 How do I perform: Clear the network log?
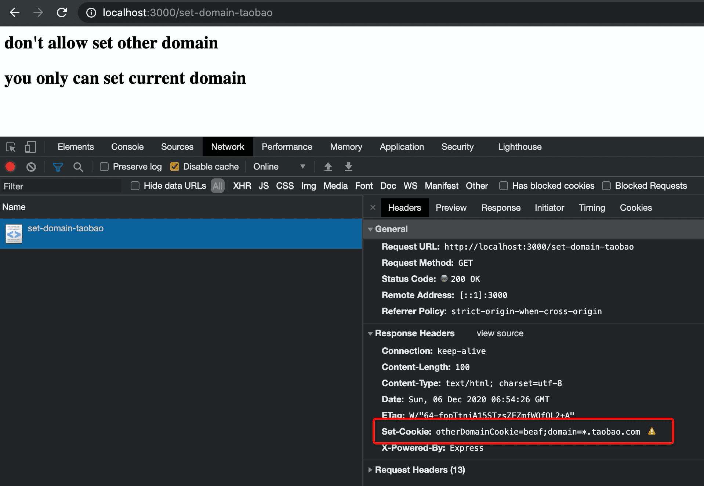(31, 167)
